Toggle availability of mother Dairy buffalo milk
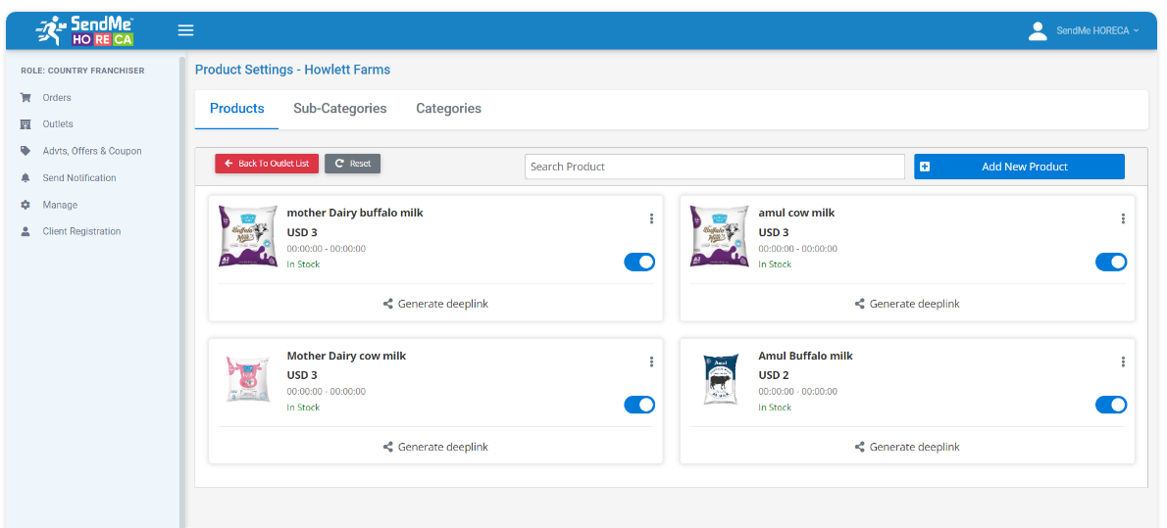The width and height of the screenshot is (1167, 528). (639, 262)
